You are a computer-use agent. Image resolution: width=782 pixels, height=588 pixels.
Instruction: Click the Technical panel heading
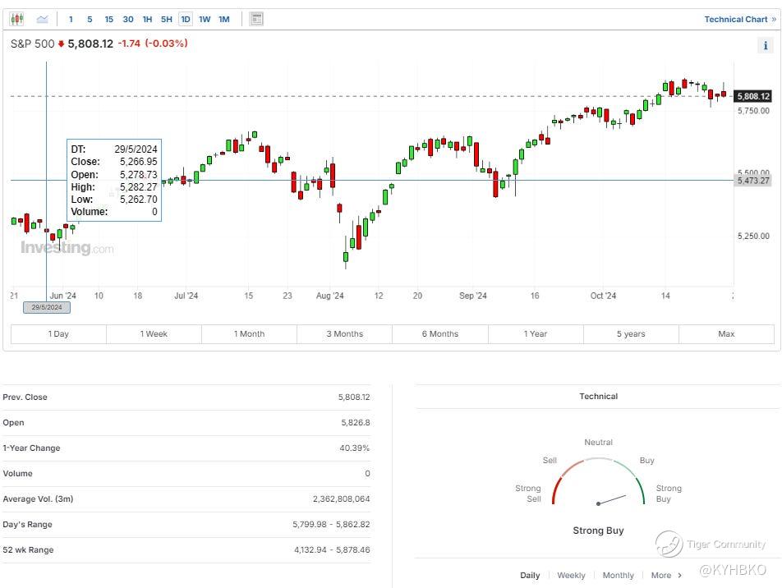(599, 397)
